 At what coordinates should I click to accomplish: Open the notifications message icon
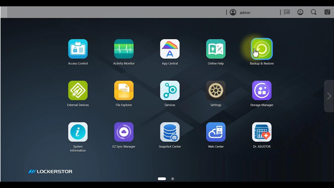287,12
